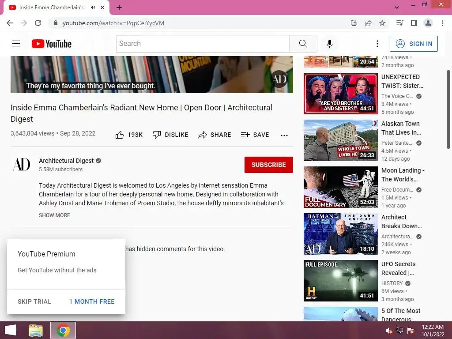The height and width of the screenshot is (339, 452).
Task: SAVE the video to a playlist
Action: point(255,135)
